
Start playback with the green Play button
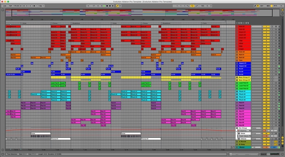[104, 6]
